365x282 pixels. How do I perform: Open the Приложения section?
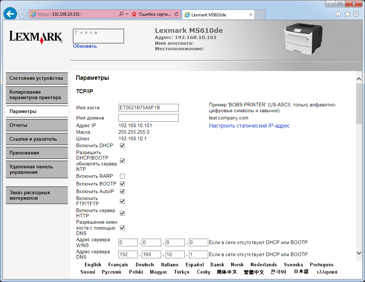[37, 153]
